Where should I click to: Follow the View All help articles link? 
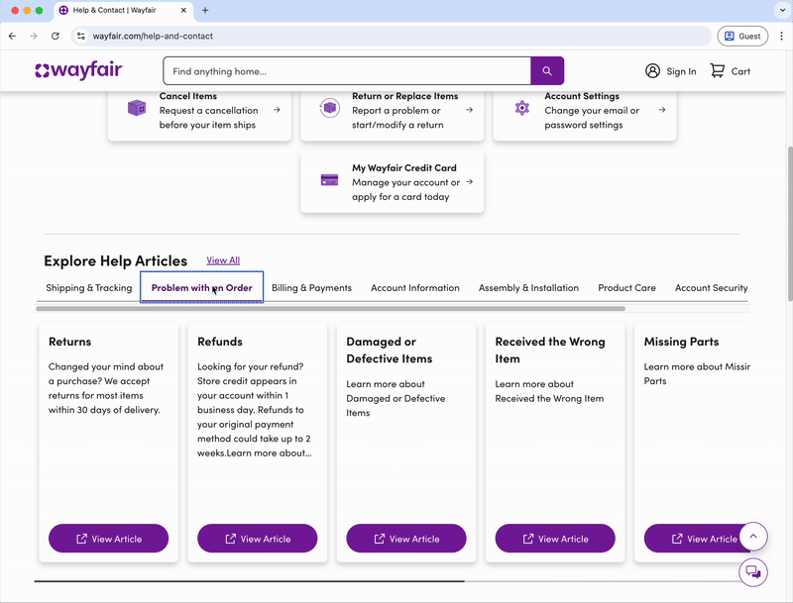(223, 260)
